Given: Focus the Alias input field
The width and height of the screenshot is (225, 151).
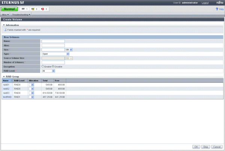Looking at the screenshot, I should [53, 46].
